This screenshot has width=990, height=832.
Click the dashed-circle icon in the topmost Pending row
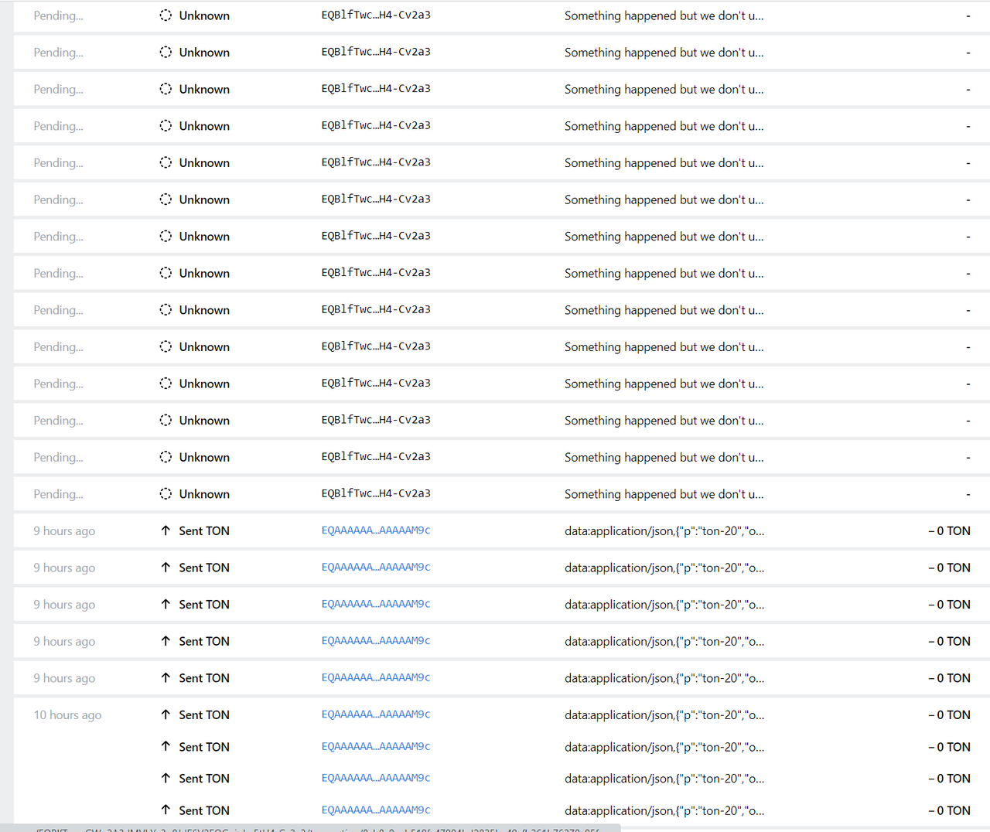pos(166,15)
